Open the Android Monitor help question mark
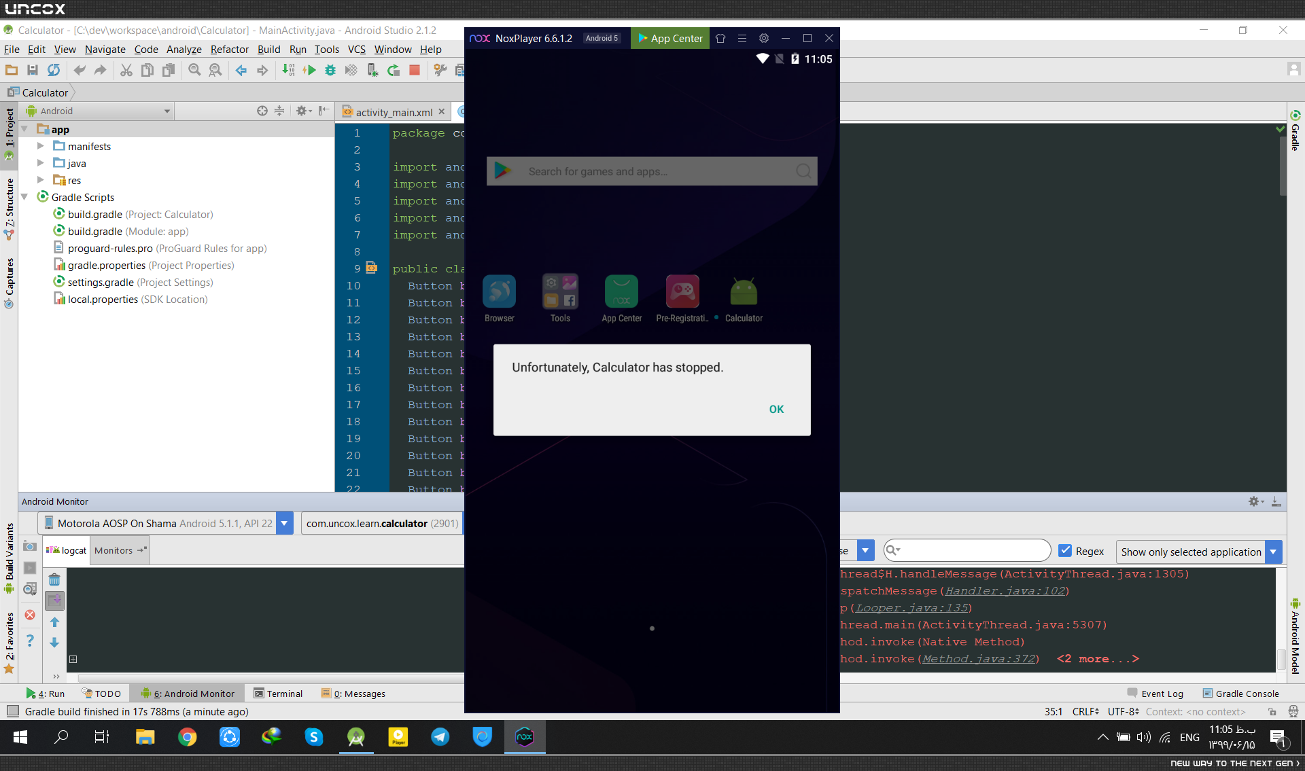This screenshot has height=771, width=1305. [x=30, y=640]
